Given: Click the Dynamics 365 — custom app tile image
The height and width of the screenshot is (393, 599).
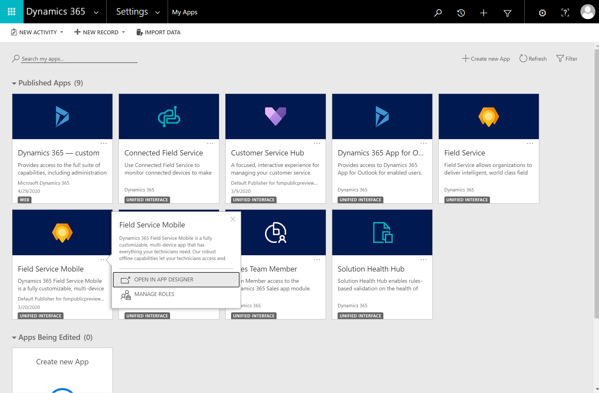Looking at the screenshot, I should click(x=62, y=116).
